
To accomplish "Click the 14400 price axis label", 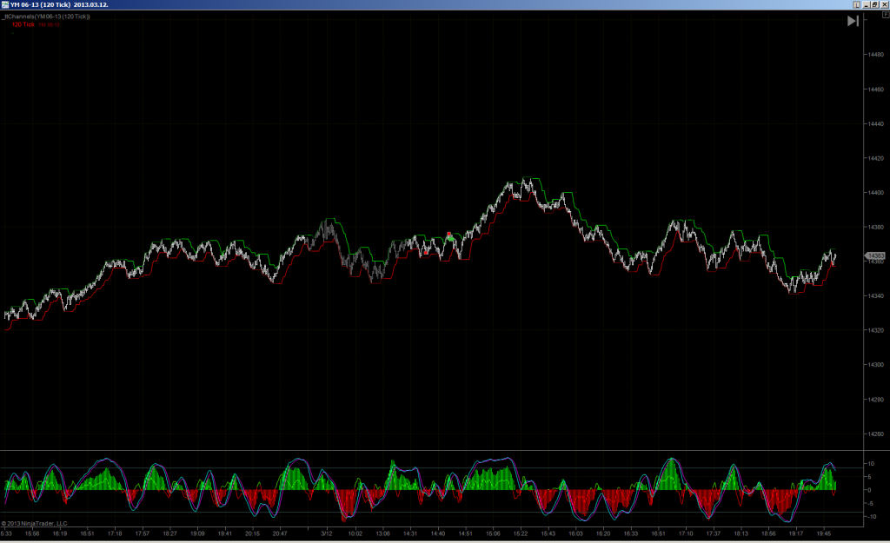I will point(876,192).
